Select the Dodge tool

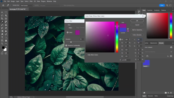[2, 34]
